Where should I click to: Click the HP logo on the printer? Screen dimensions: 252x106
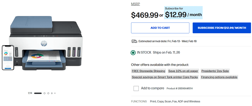(x=44, y=43)
